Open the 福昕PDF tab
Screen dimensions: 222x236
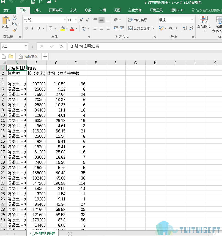click(177, 10)
